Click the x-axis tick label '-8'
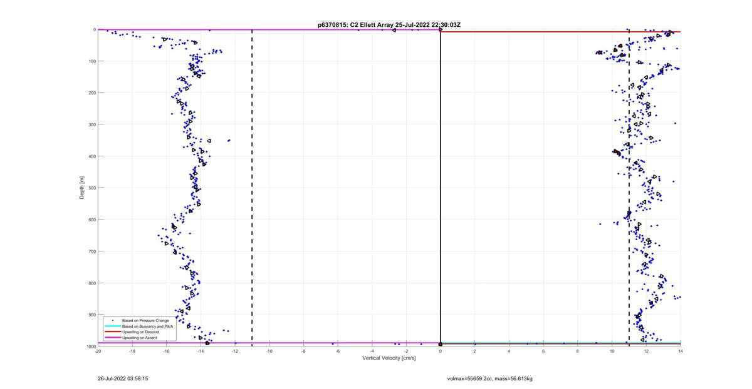 [x=303, y=351]
